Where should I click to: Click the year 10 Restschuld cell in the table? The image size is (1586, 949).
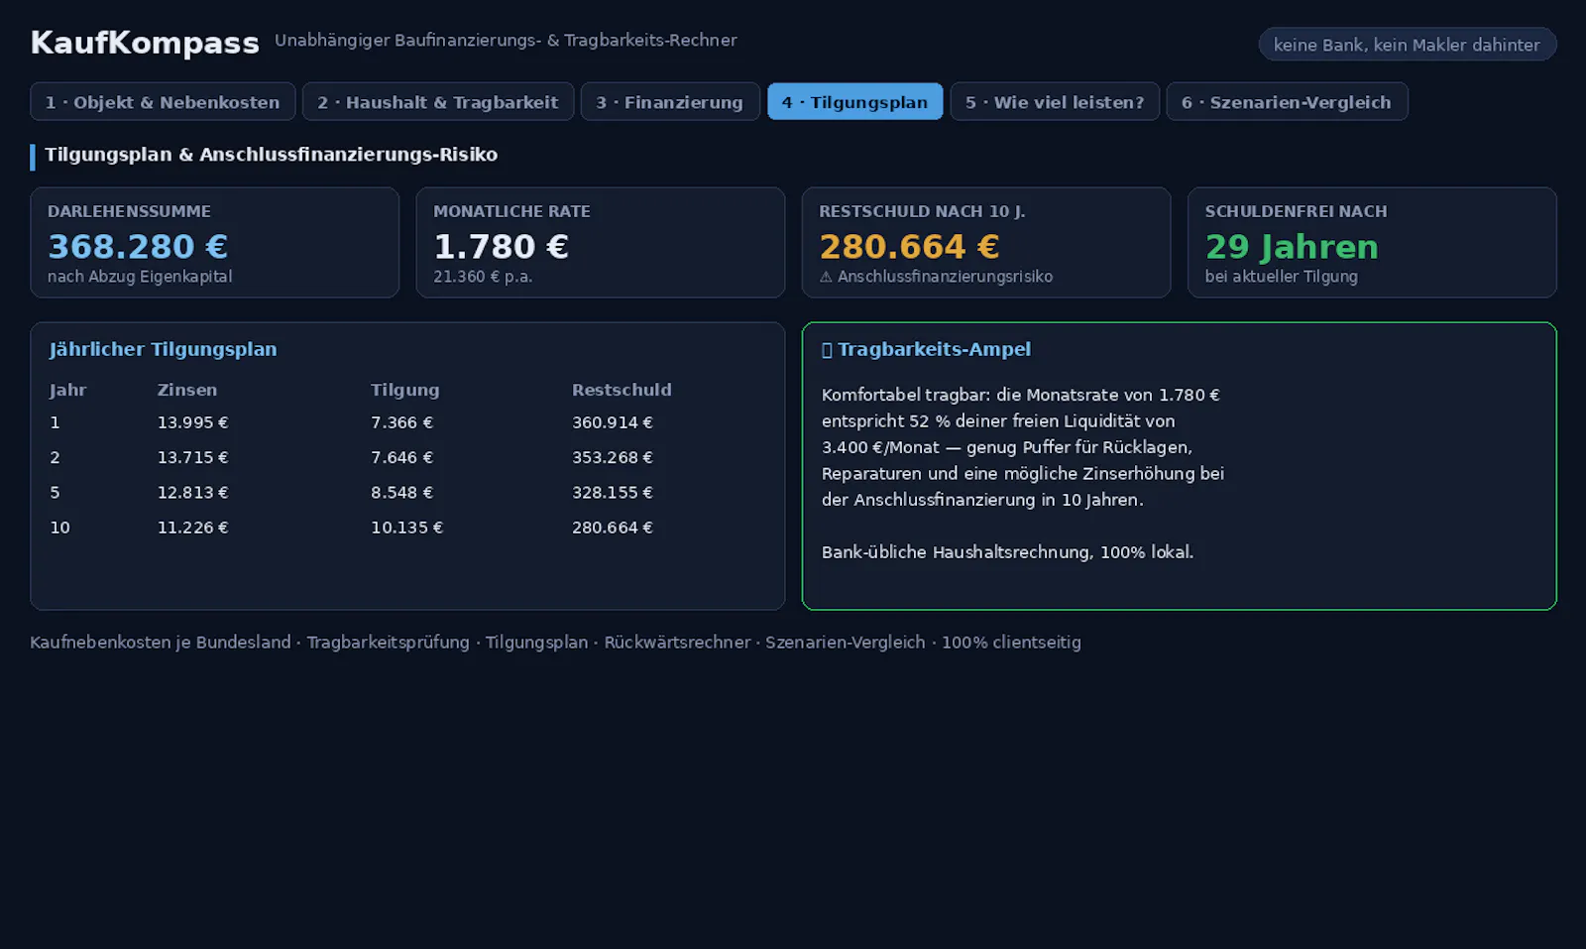613,528
